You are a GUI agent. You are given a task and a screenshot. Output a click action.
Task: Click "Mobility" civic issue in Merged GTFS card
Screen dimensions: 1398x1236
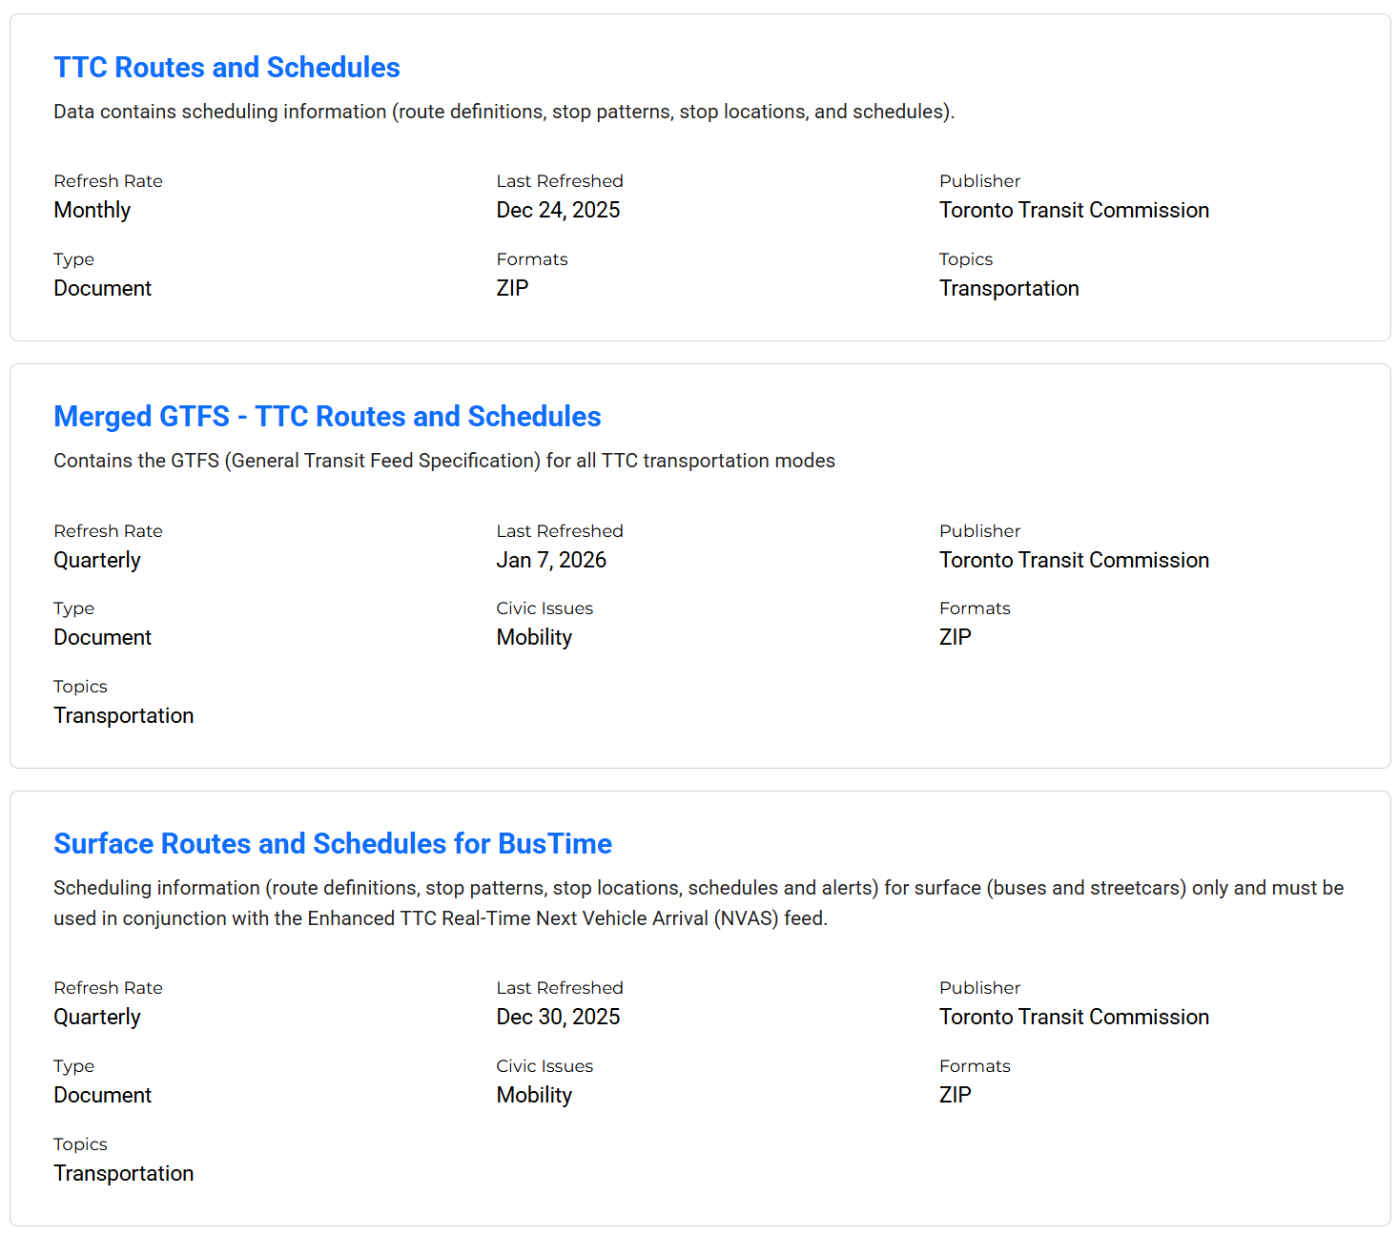534,638
